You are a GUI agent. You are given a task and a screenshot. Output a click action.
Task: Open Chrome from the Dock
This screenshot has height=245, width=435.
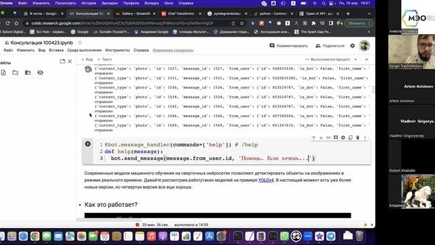point(35,236)
